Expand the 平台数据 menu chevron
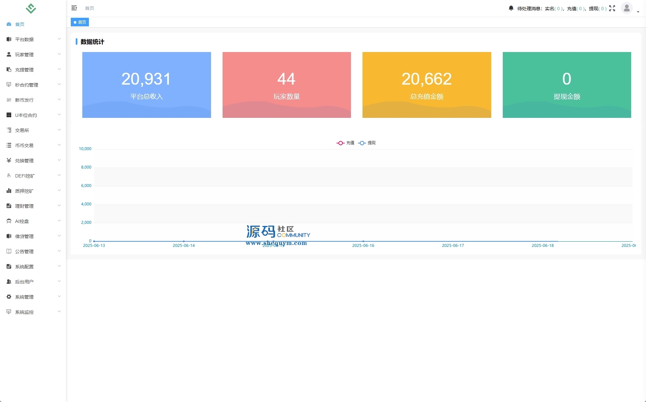This screenshot has width=646, height=402. (59, 39)
